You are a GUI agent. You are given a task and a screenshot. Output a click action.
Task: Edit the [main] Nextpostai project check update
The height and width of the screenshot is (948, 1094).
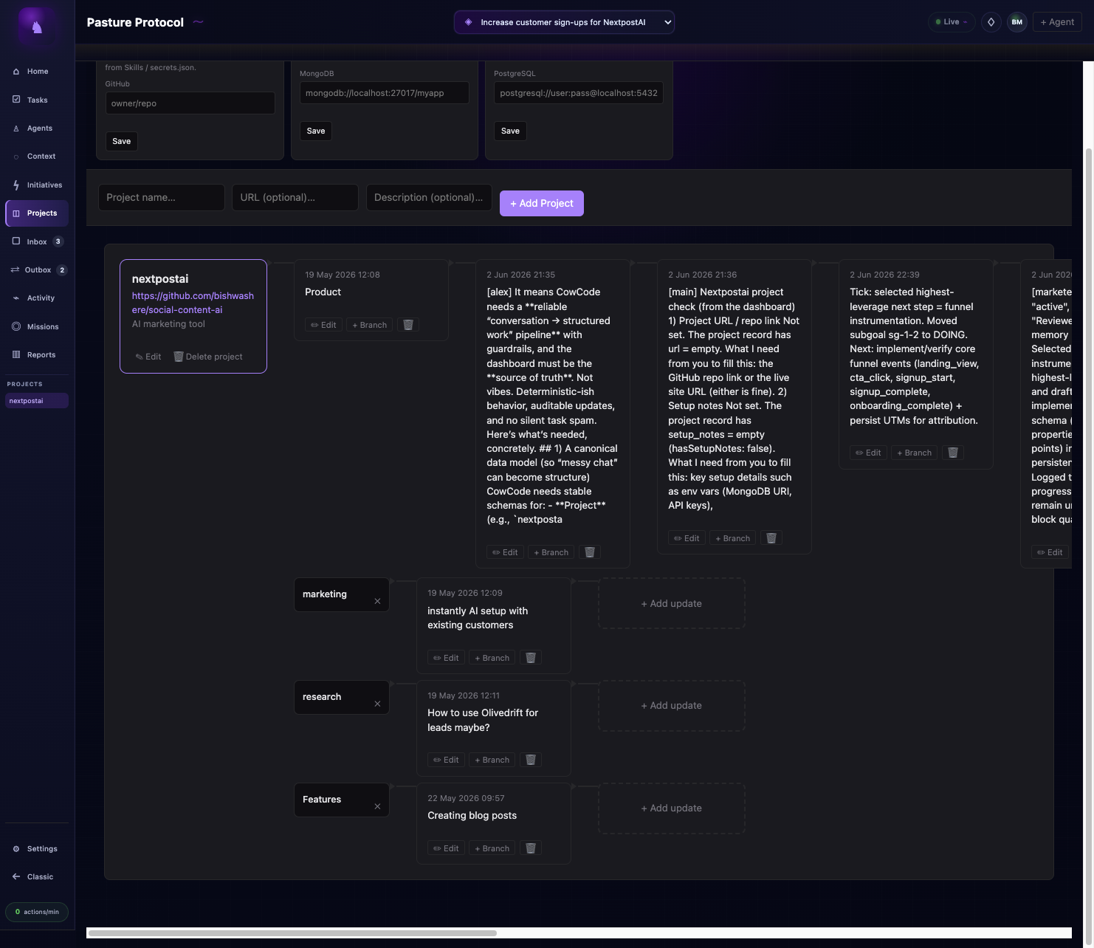click(687, 538)
